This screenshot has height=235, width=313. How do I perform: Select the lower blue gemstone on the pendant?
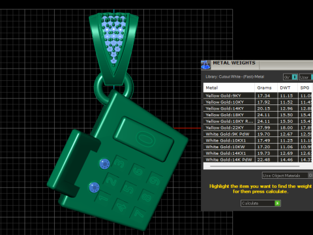95,187
